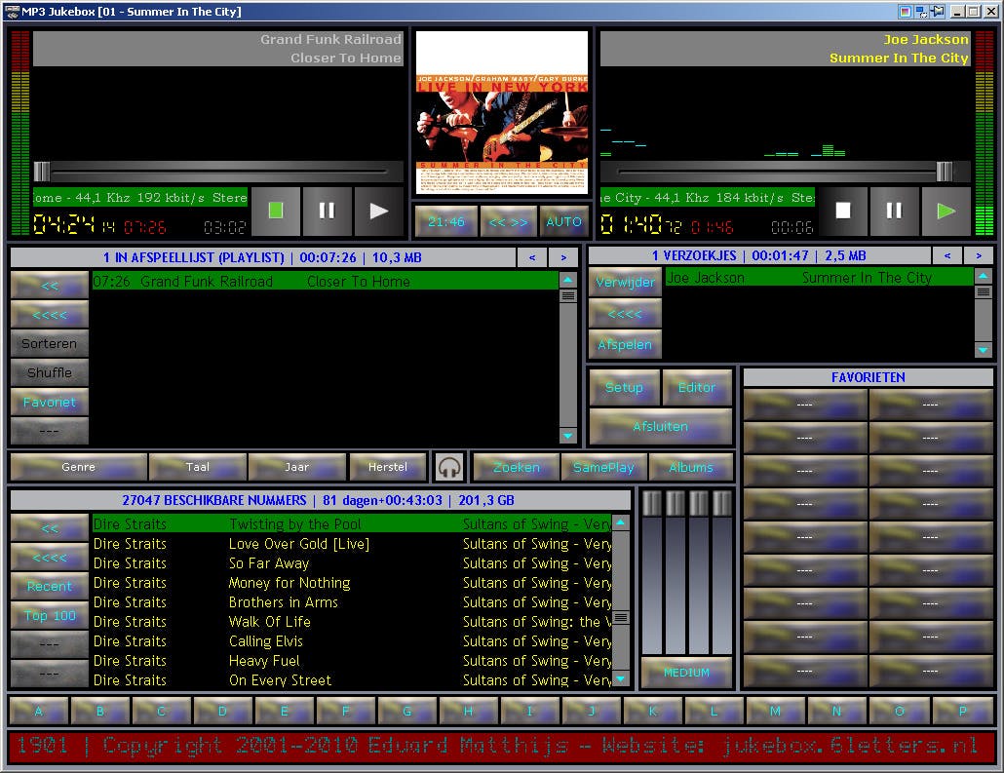Jump to letter P artists

click(962, 711)
